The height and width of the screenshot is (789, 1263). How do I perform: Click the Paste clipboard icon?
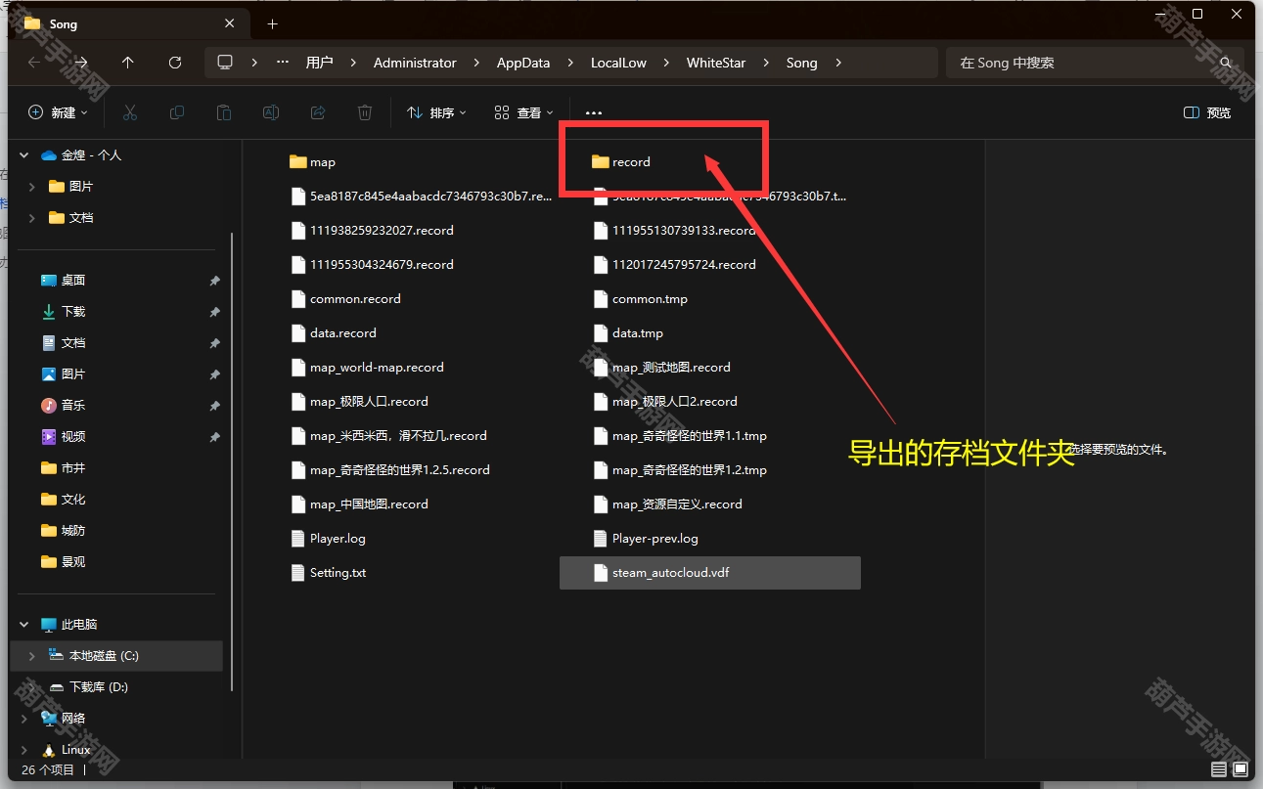click(224, 113)
